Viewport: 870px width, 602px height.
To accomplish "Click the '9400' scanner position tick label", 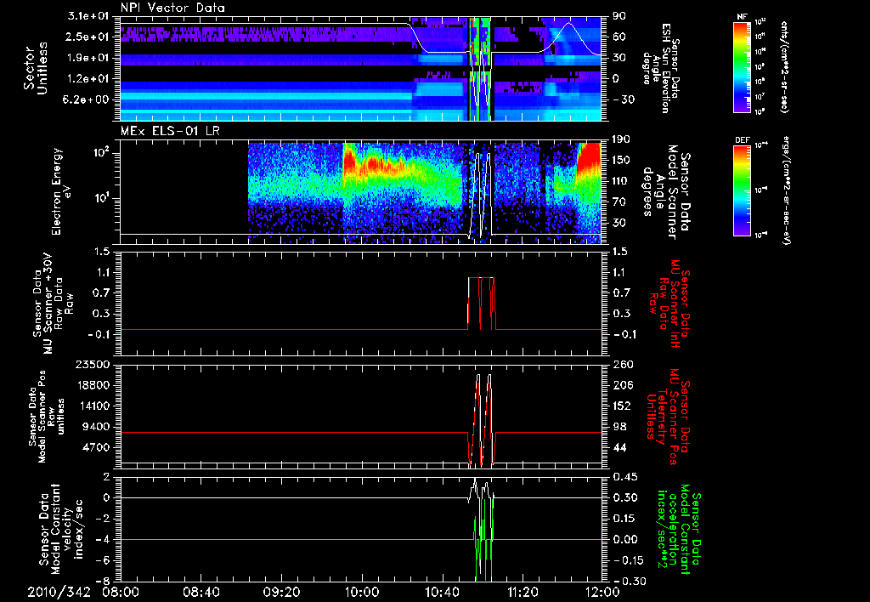I will tap(99, 427).
